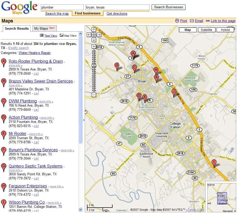Open the Email link

click(x=199, y=21)
